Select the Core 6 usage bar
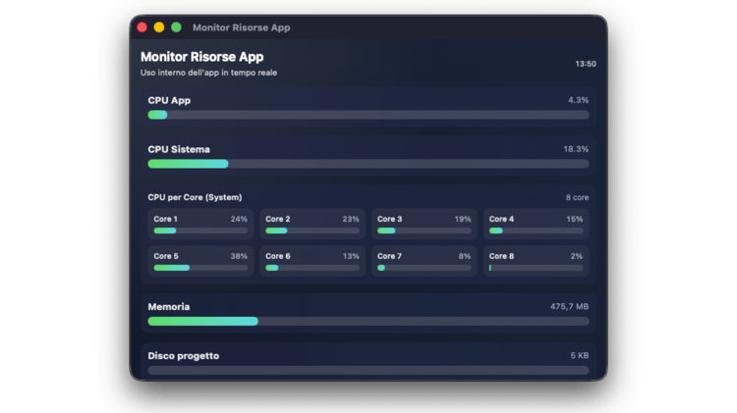 [x=312, y=268]
